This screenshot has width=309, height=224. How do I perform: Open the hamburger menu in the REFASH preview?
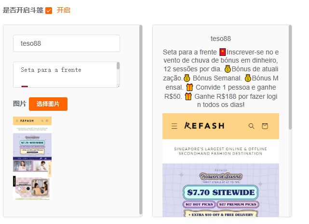point(175,126)
